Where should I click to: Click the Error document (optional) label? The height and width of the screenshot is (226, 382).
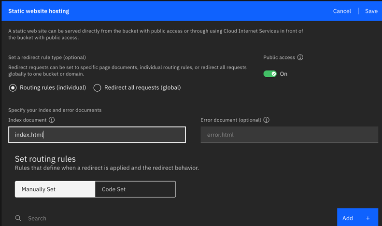coord(231,120)
